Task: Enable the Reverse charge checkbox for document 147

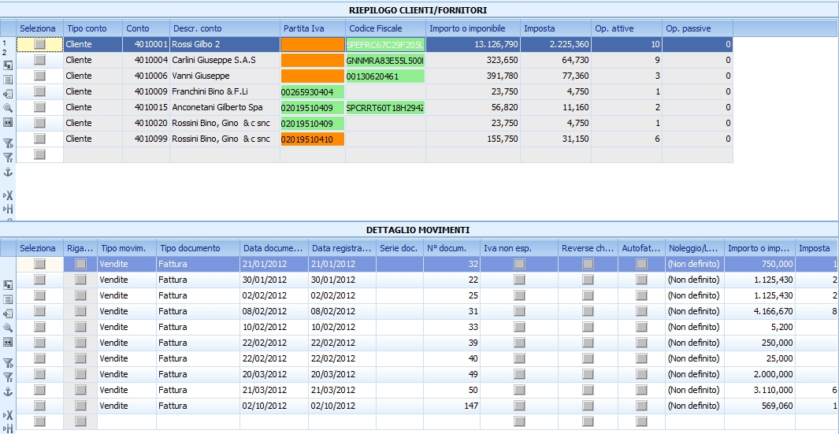Action: pyautogui.click(x=588, y=406)
